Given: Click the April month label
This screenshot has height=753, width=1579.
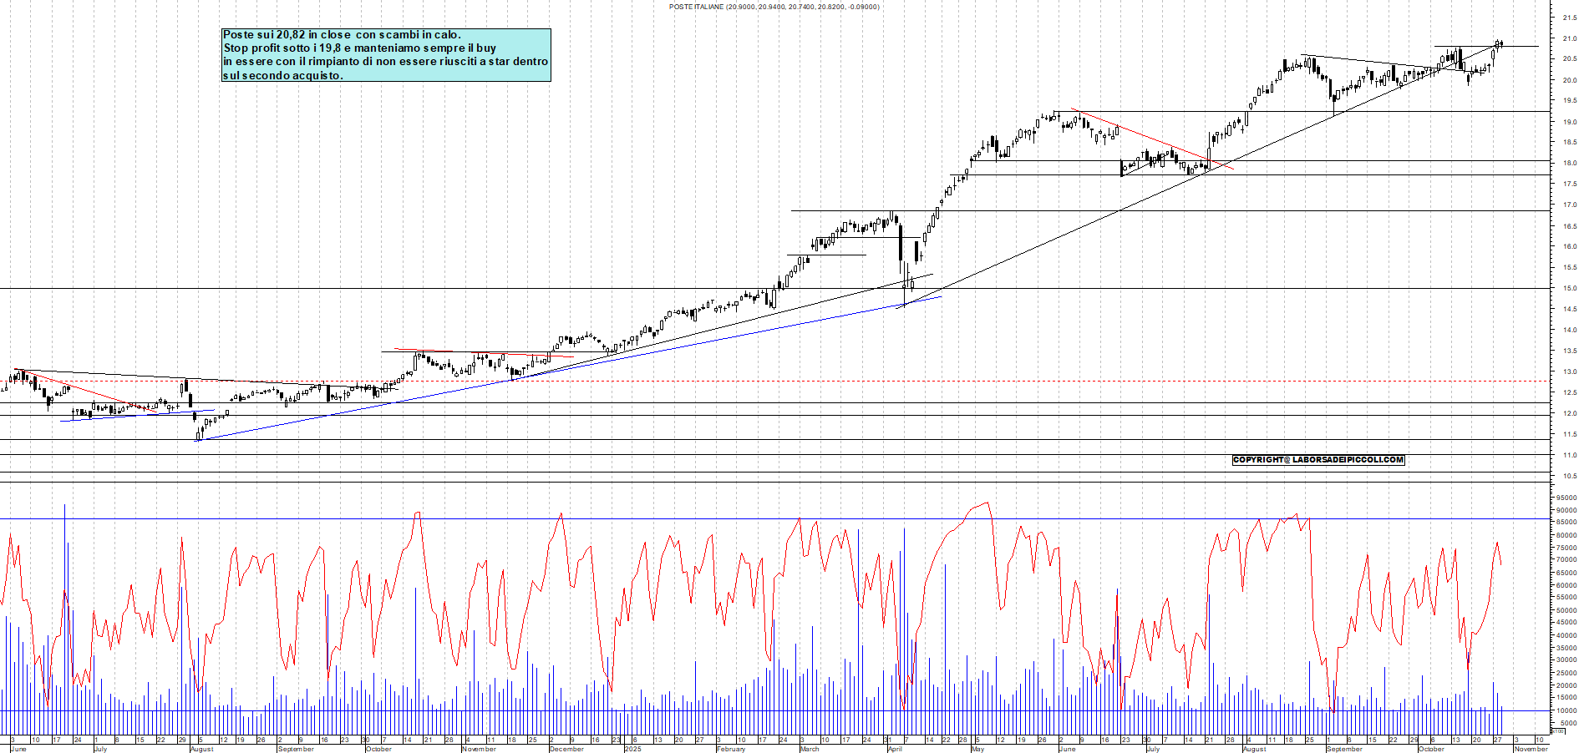Looking at the screenshot, I should point(895,749).
